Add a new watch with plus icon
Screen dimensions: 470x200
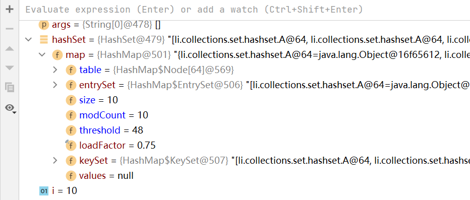click(x=10, y=9)
